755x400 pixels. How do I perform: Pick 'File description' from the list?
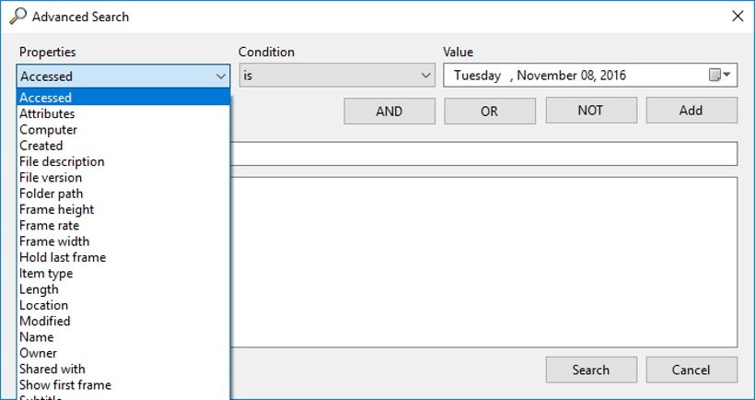pyautogui.click(x=62, y=161)
